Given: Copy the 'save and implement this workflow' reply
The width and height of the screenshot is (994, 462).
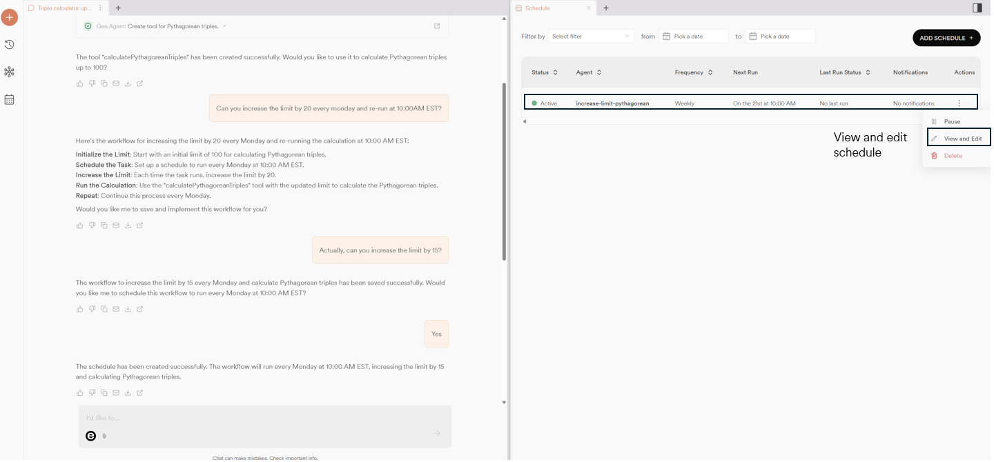Looking at the screenshot, I should 104,225.
